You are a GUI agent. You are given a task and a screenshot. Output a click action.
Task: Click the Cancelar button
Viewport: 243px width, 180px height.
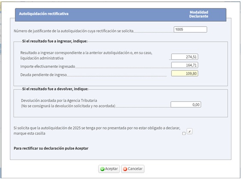pos(133,169)
